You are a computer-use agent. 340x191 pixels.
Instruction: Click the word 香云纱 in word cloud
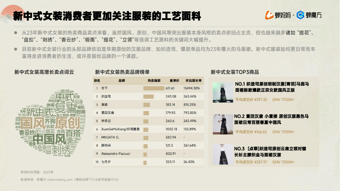coord(27,132)
